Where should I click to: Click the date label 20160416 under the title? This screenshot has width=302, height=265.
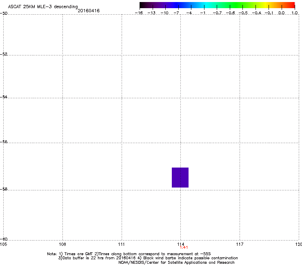pos(89,11)
